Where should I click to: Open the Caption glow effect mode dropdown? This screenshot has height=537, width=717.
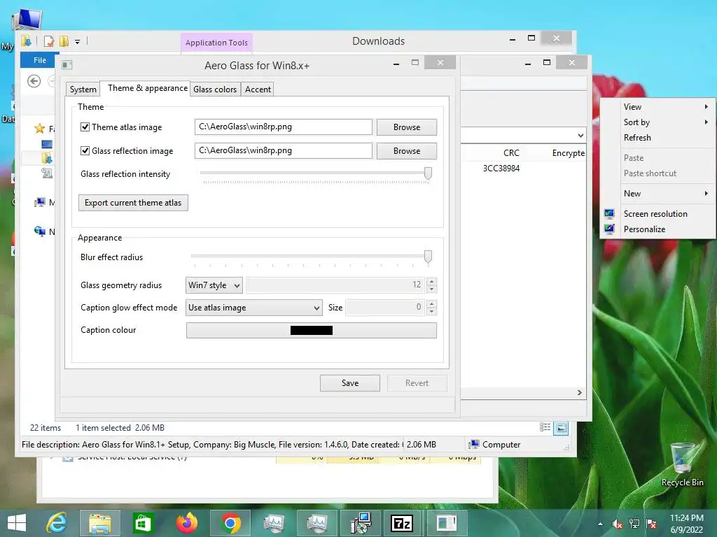pos(253,308)
